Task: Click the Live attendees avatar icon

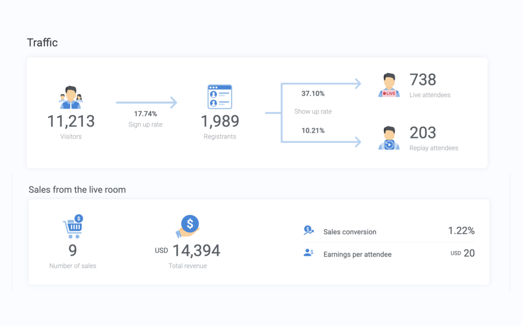Action: coord(389,85)
